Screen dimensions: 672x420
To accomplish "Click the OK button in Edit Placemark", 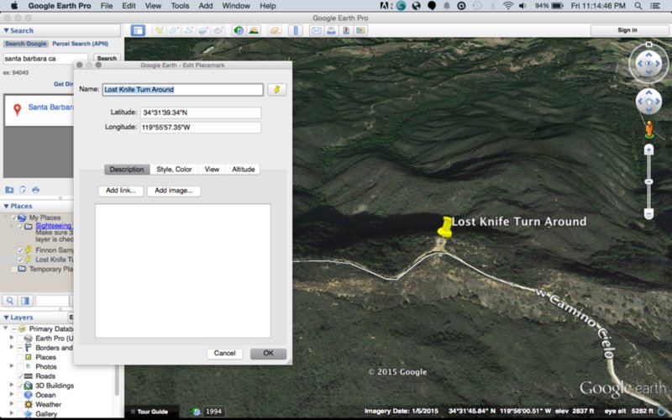I will [268, 353].
